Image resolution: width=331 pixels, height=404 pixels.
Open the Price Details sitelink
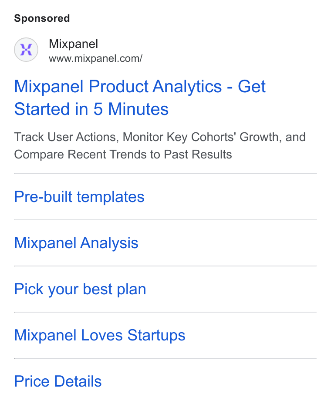tap(58, 381)
